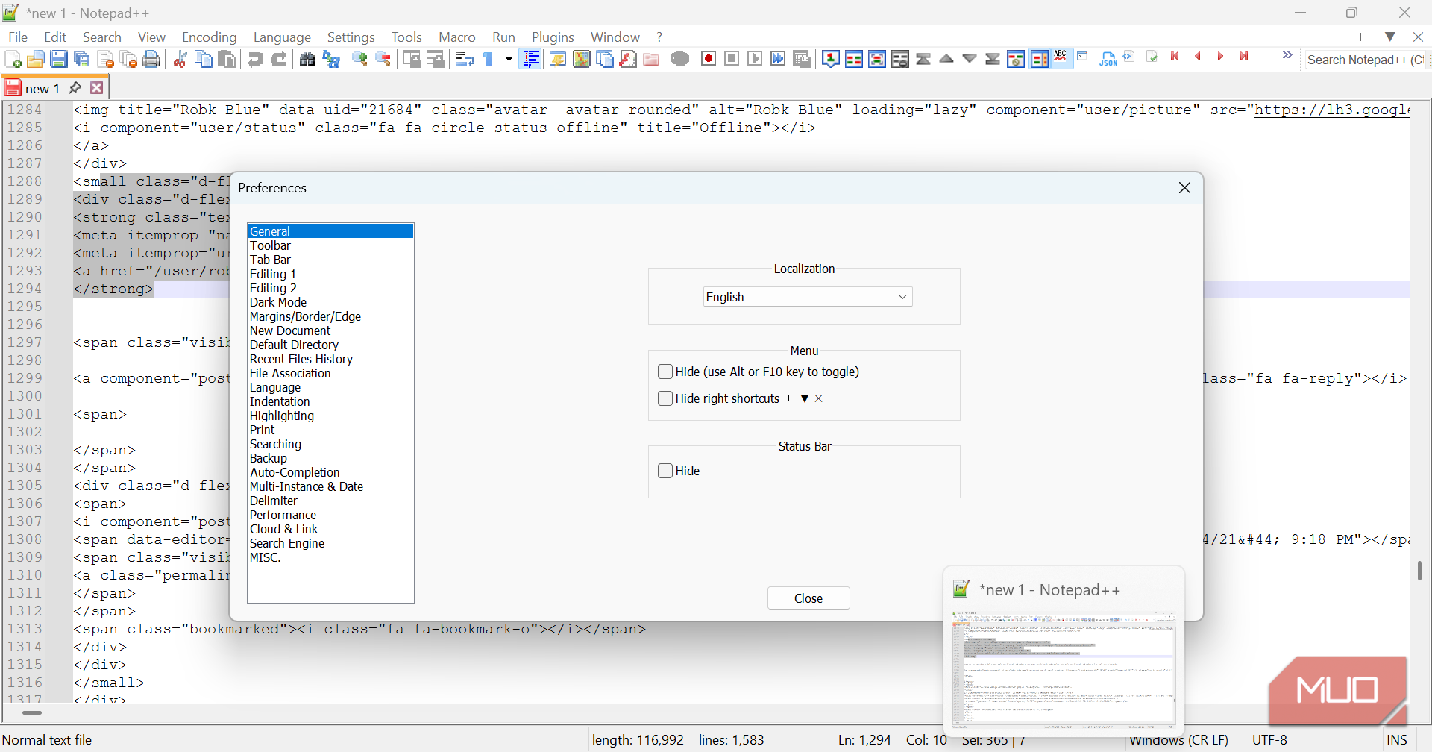Start macro recording with the red dot icon

coord(709,59)
